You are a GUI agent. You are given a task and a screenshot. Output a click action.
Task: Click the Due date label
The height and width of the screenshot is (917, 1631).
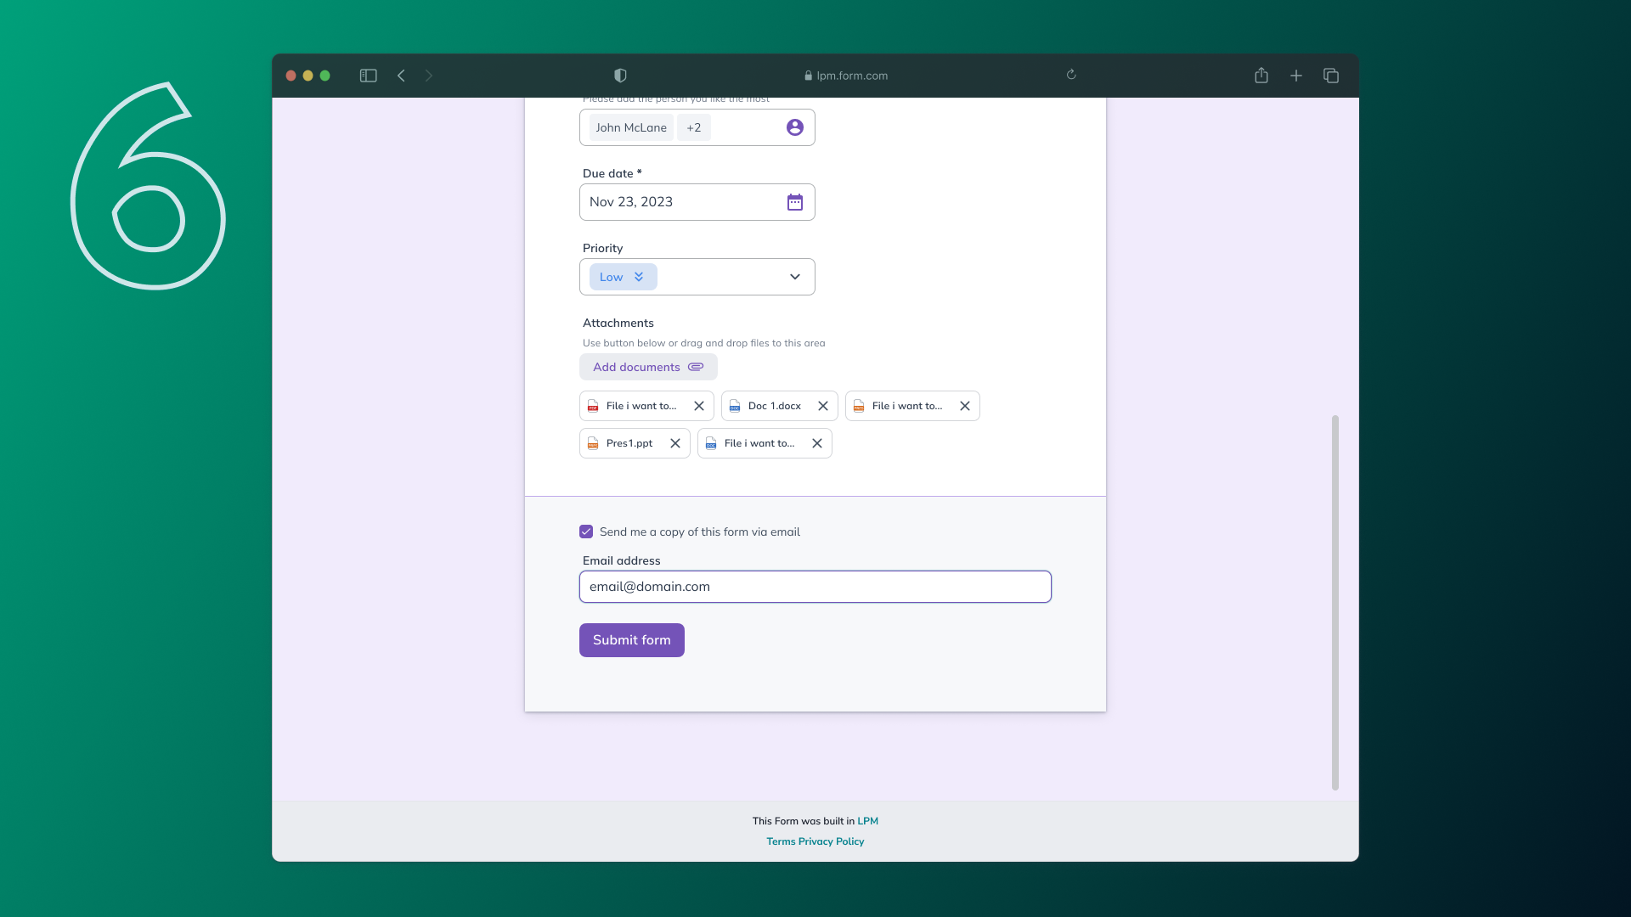612,173
